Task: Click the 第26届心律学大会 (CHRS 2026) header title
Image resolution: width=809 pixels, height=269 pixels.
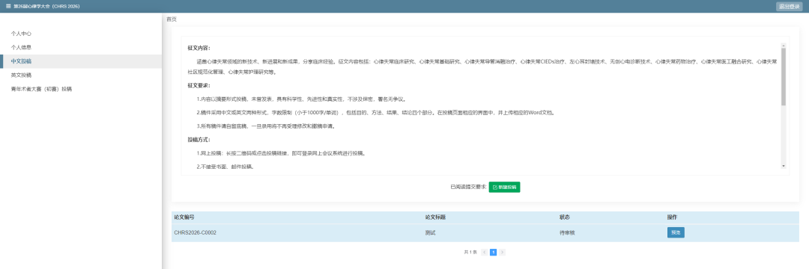Action: (x=46, y=6)
